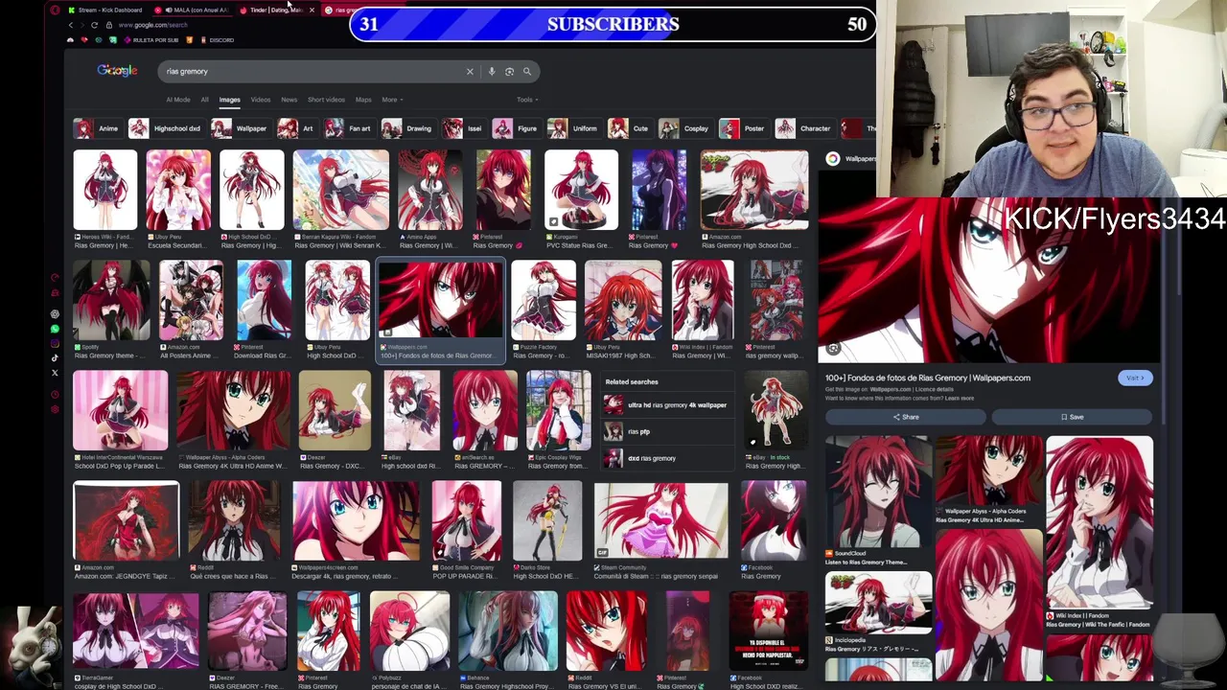Image resolution: width=1227 pixels, height=690 pixels.
Task: Select the Maps search tab
Action: pyautogui.click(x=363, y=100)
